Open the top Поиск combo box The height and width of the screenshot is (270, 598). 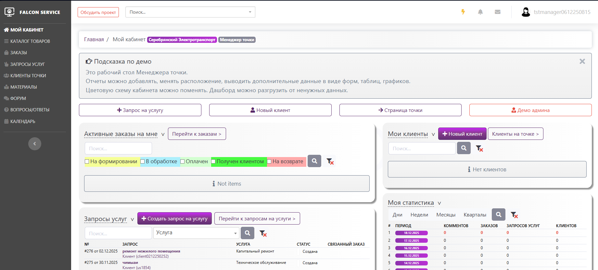[190, 12]
